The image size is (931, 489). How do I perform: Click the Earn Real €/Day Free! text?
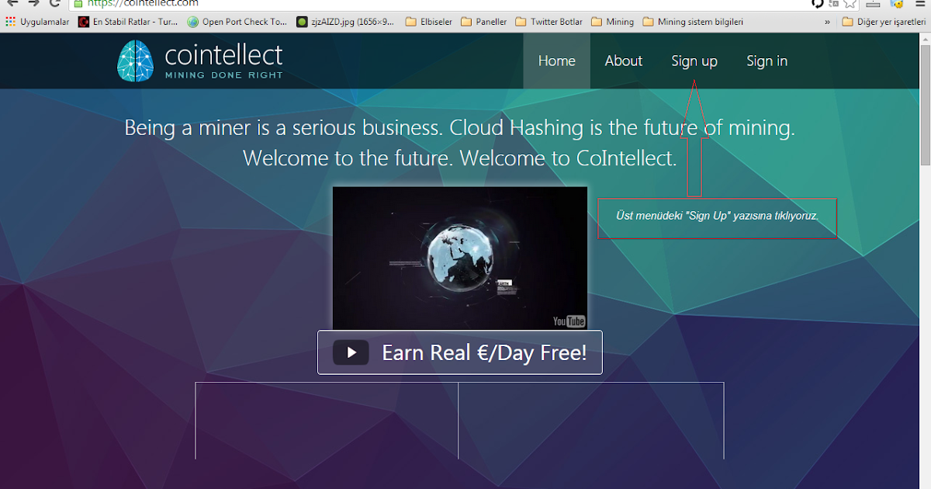(484, 352)
